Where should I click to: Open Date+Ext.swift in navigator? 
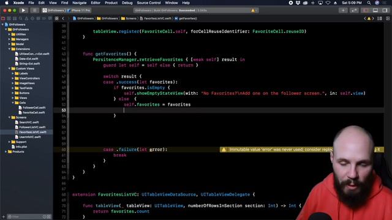coord(27,59)
